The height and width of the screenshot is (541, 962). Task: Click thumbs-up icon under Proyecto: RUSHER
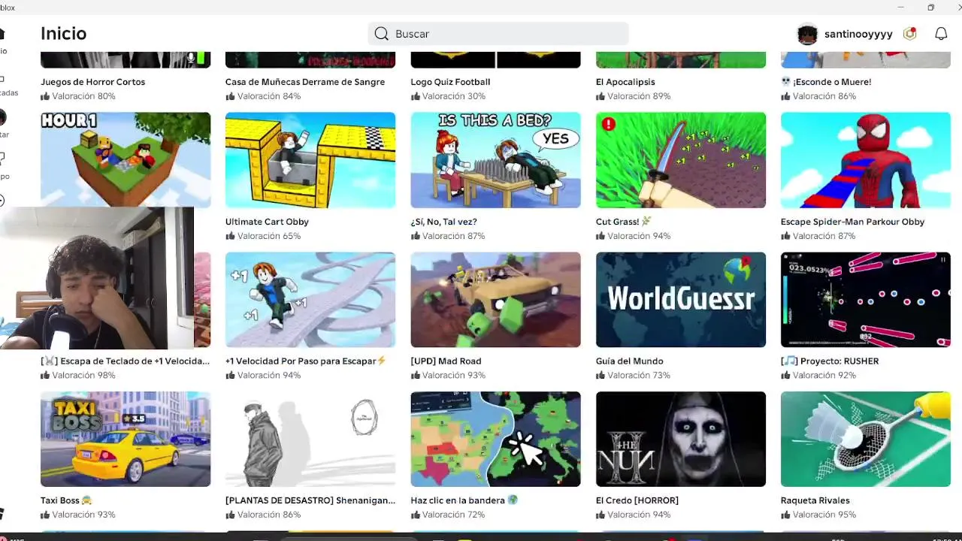(x=785, y=375)
